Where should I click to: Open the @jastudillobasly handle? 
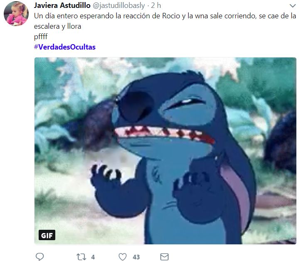point(118,5)
